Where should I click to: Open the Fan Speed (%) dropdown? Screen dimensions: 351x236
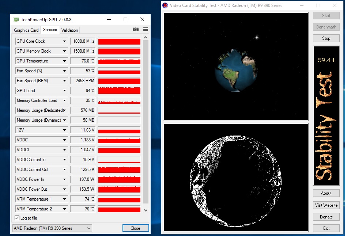[x=64, y=71]
